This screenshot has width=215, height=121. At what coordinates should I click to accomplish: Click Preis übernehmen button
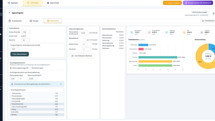click(x=20, y=54)
